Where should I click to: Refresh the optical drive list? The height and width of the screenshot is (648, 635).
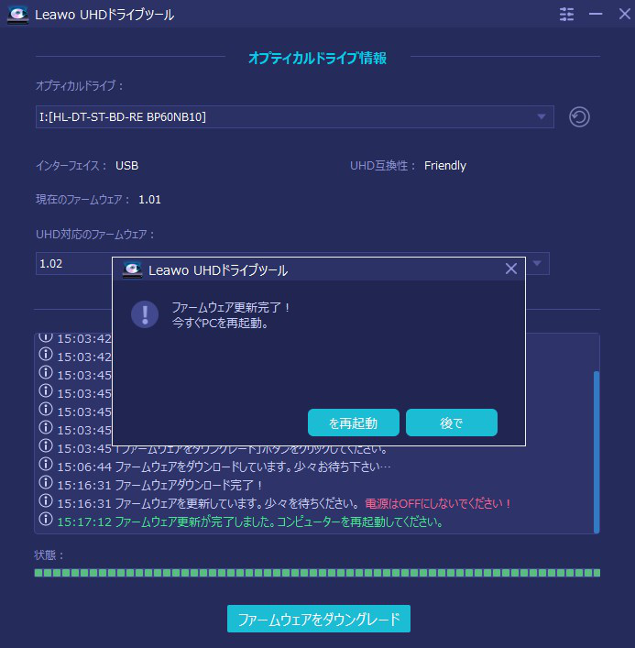pos(579,117)
